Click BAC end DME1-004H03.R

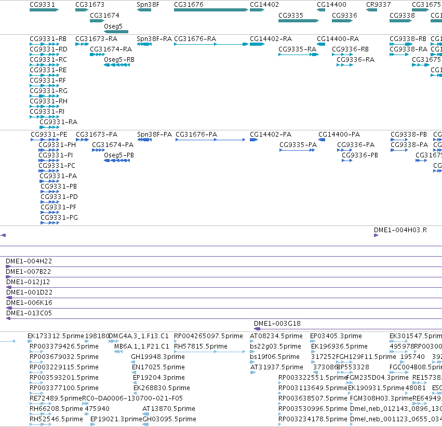[376, 235]
